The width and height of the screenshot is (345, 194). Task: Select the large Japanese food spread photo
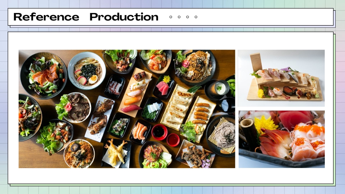(x=127, y=109)
